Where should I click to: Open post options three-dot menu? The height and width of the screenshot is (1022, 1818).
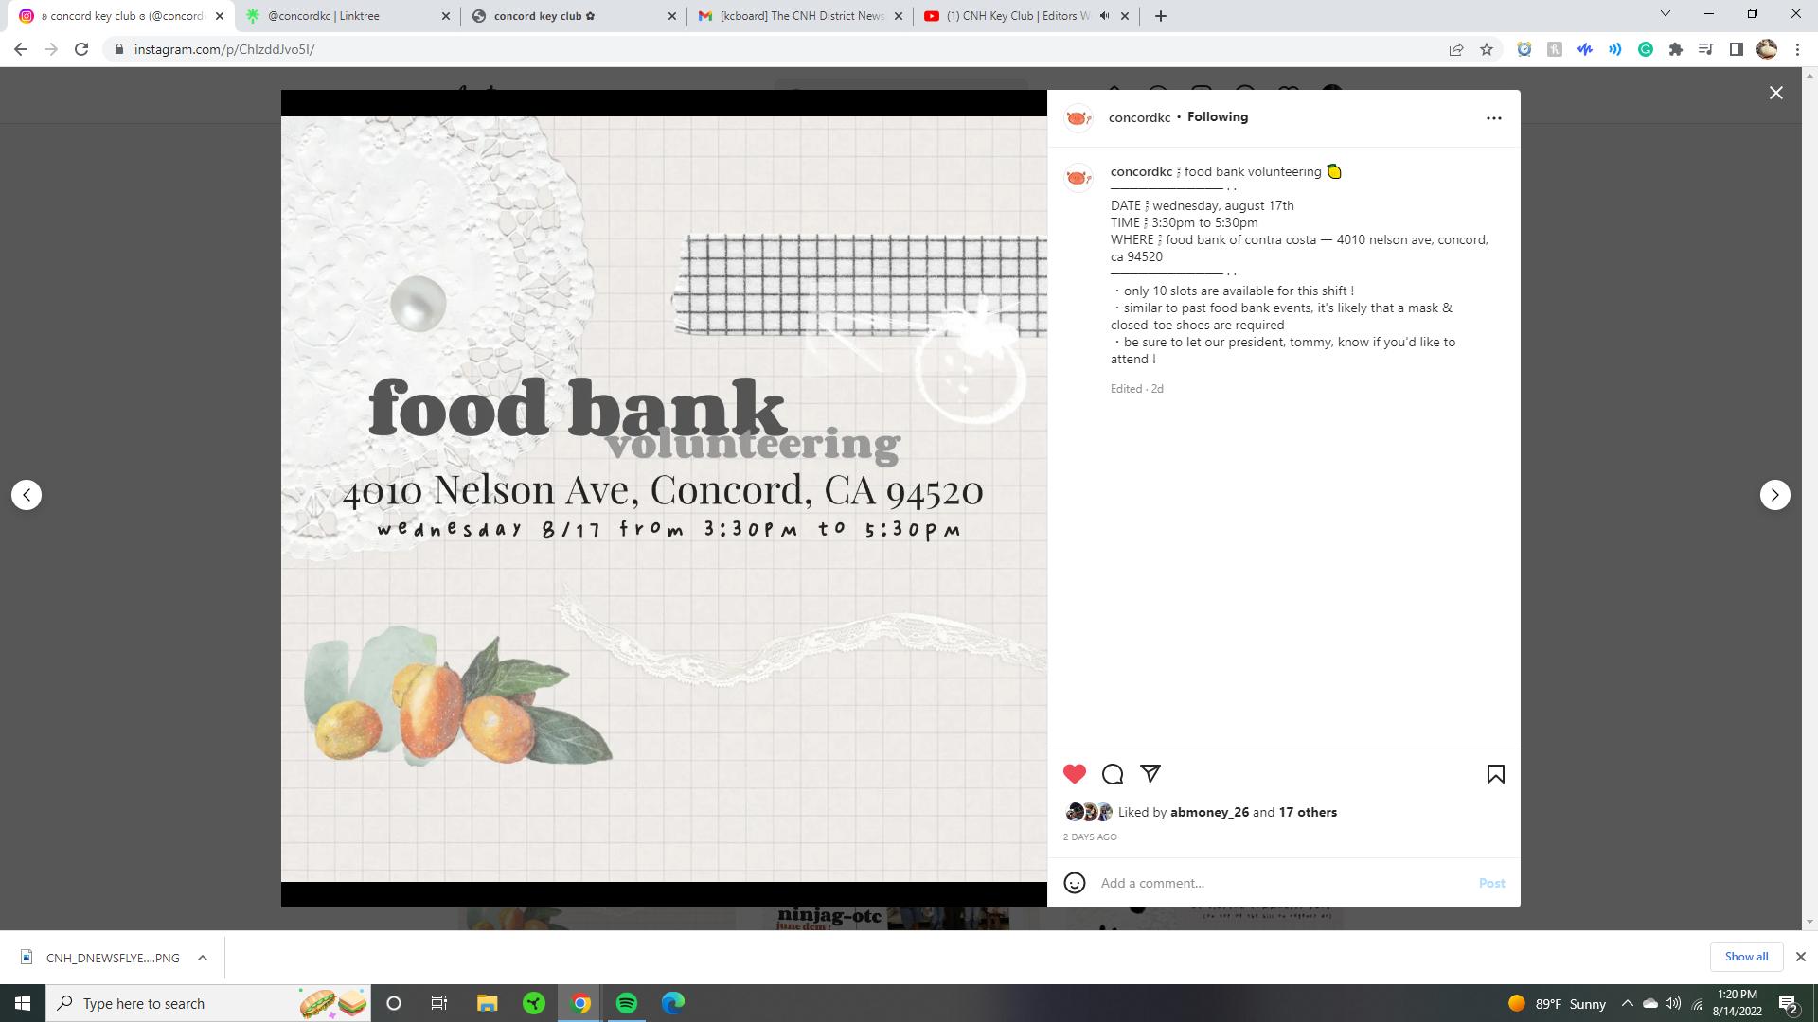[1493, 118]
